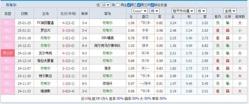The height and width of the screenshot is (104, 249).
Task: Open the 胜平负均值 dropdown
Action: coord(183,11)
